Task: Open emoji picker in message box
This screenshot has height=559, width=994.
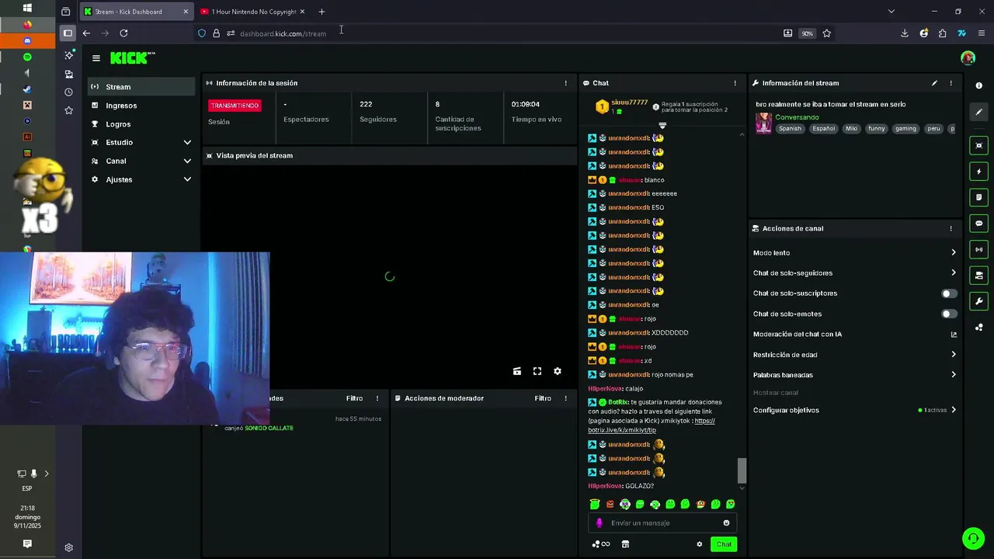Action: 726,523
